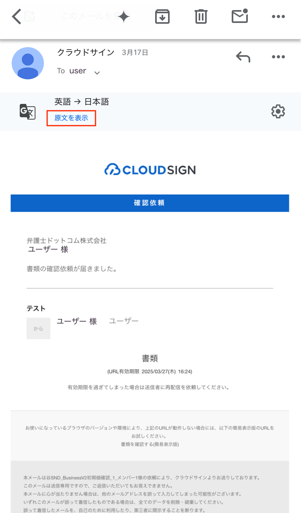Viewport: 301px width, 513px height.
Task: Tap the back arrow to leave email
Action: [x=17, y=17]
